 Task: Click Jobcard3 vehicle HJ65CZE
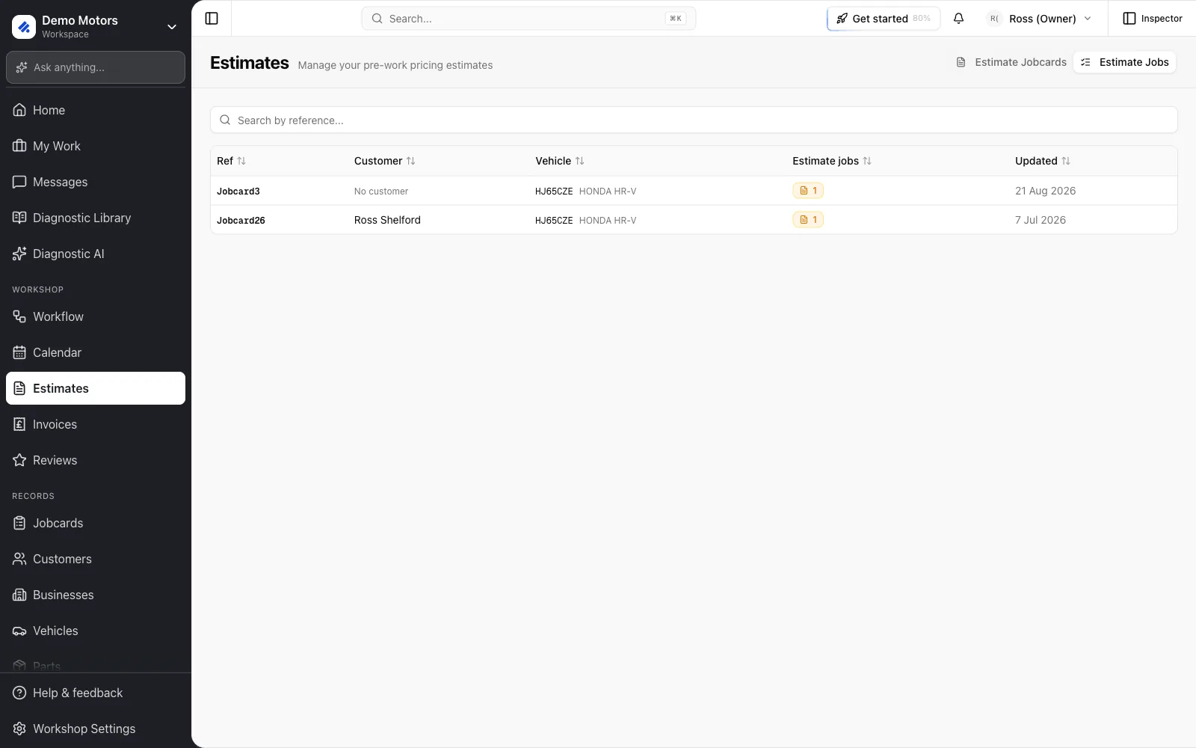tap(554, 191)
